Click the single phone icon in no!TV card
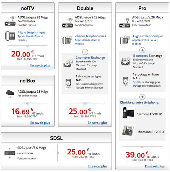This screenshot has height=172, width=170. [10, 36]
